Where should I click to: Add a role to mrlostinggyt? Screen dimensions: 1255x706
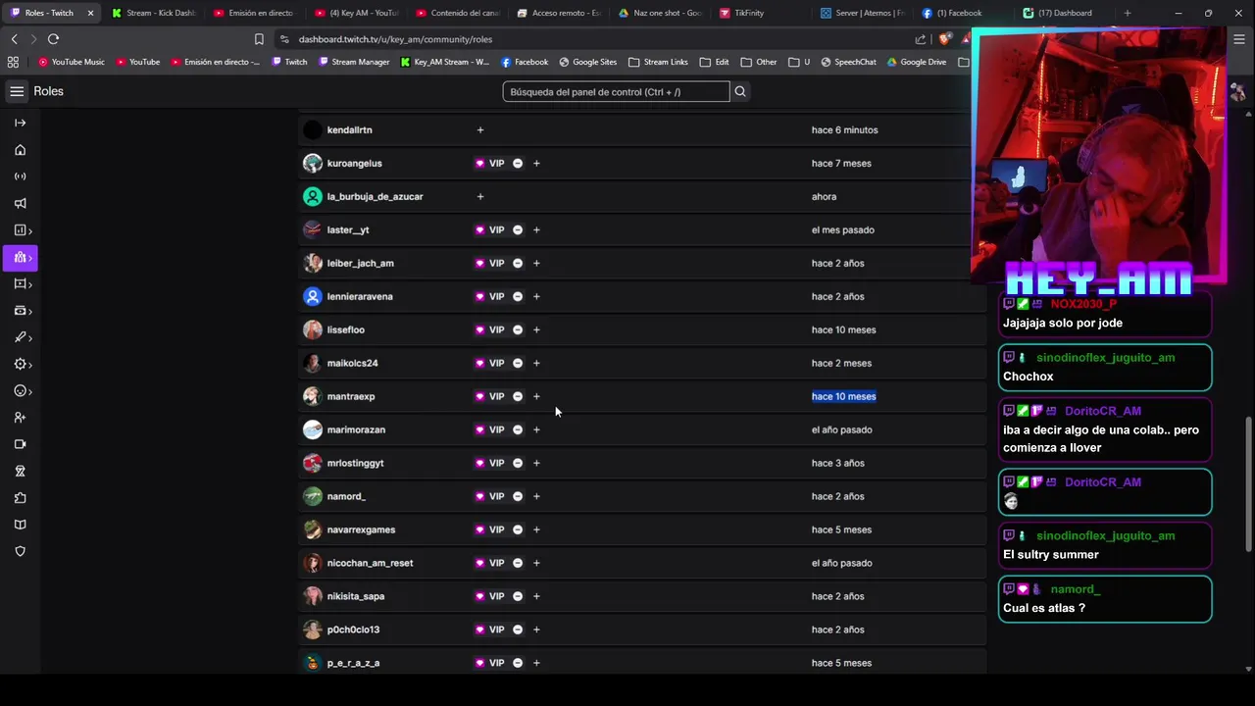536,463
